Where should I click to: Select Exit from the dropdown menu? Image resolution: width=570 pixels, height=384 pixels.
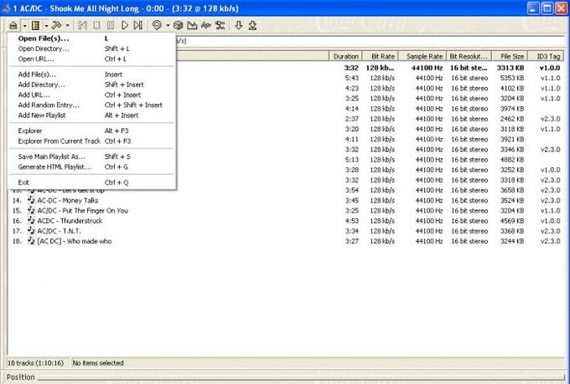[x=92, y=182]
